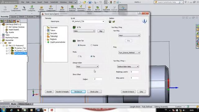Screen dimensions: 199x112
Task: Click the Kaydet & Kopya button
Action: tap(128, 92)
